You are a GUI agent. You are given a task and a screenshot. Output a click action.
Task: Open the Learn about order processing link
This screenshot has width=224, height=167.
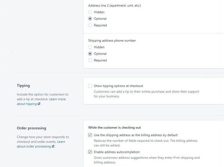click(41, 144)
